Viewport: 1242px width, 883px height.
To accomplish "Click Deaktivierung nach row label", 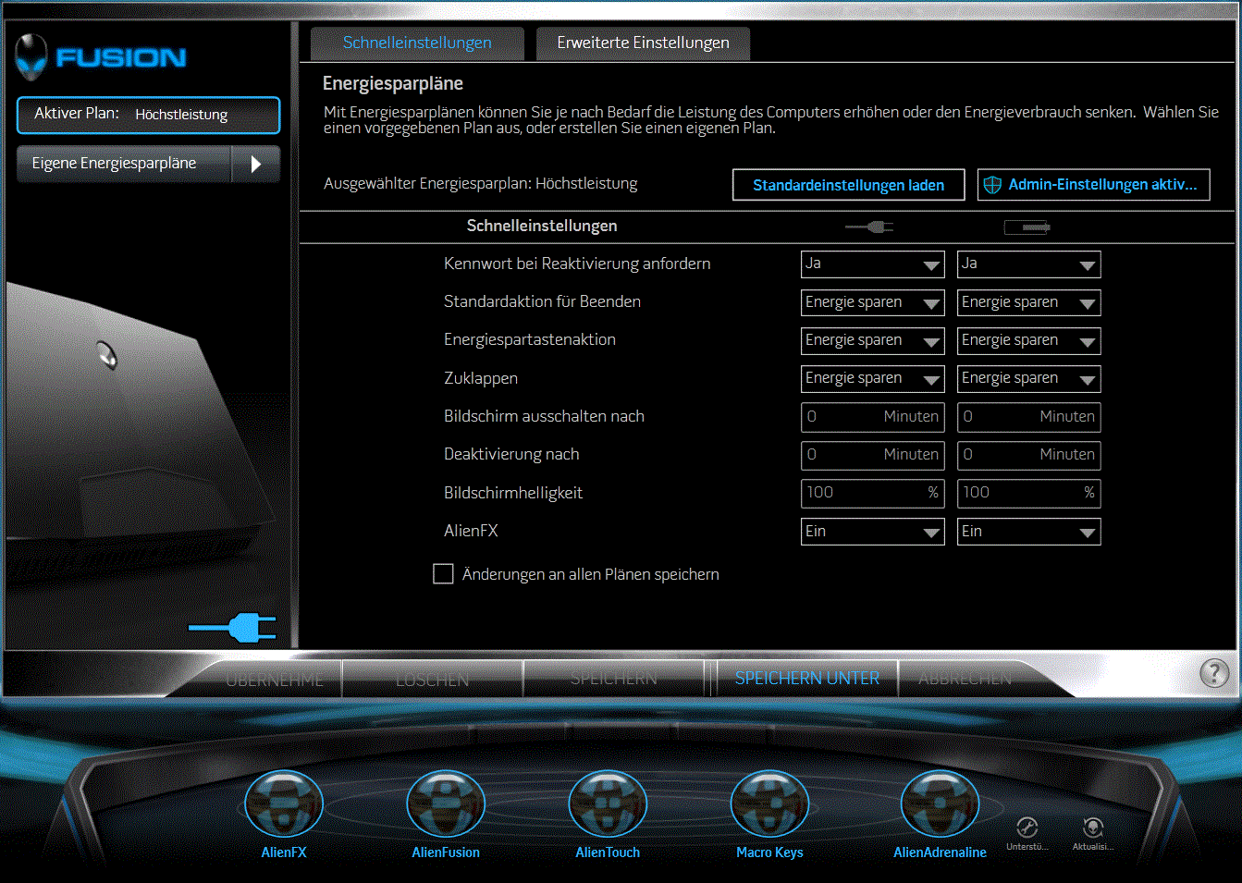I will 511,454.
